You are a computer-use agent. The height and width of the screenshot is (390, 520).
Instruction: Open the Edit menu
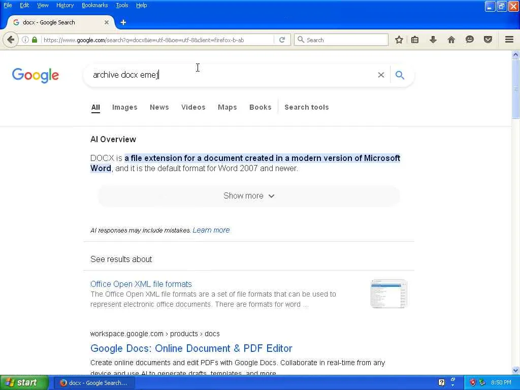coord(24,5)
